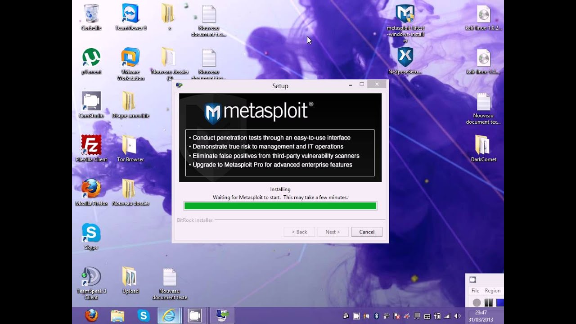Select the Nouveau dossier folder beside Firefox
Viewport: 576px width, 324px height.
click(130, 193)
